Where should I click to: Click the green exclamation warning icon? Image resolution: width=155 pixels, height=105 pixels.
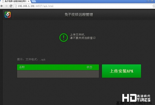(x=64, y=37)
